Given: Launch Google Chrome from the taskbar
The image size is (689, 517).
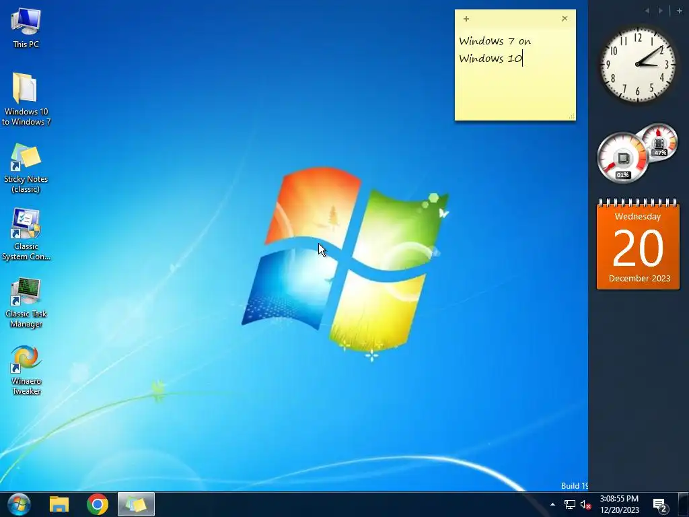Looking at the screenshot, I should click(x=97, y=504).
